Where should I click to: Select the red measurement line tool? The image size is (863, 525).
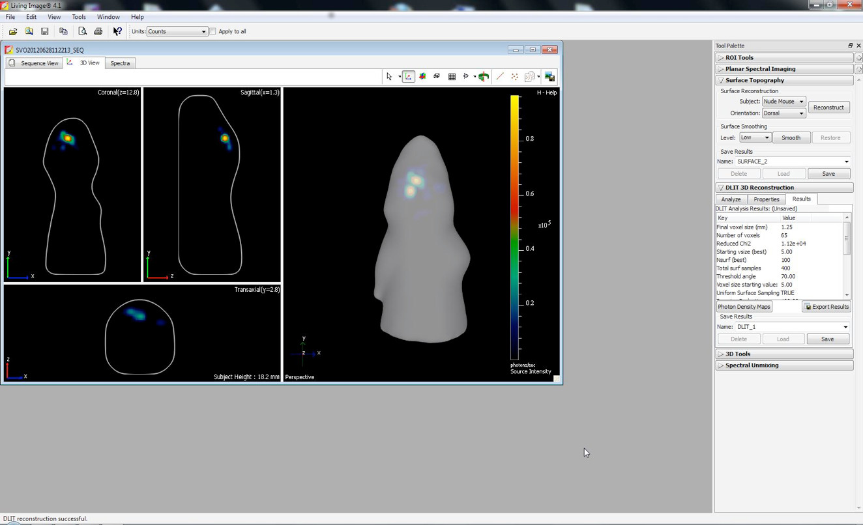point(500,77)
